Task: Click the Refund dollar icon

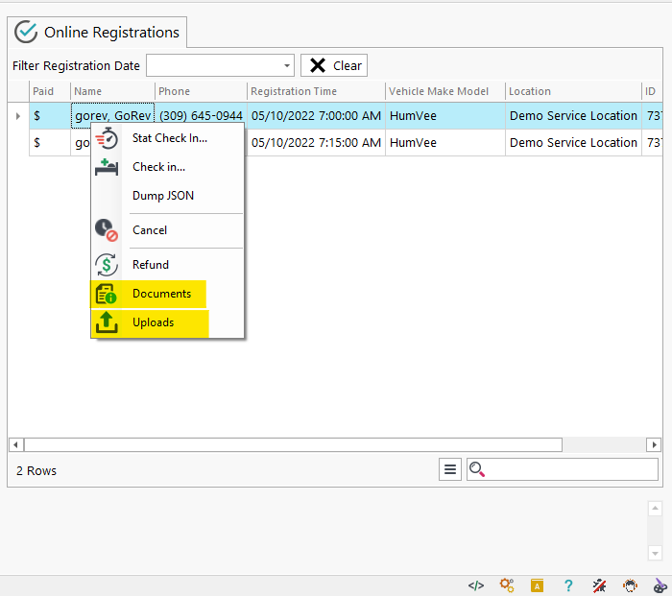Action: tap(107, 265)
